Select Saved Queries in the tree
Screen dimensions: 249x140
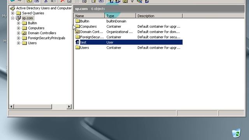33,13
